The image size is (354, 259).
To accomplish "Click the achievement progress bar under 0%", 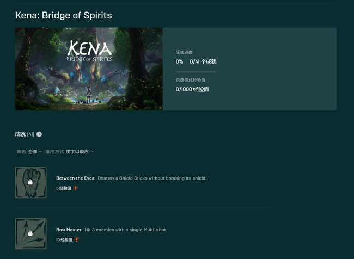I will pyautogui.click(x=196, y=72).
